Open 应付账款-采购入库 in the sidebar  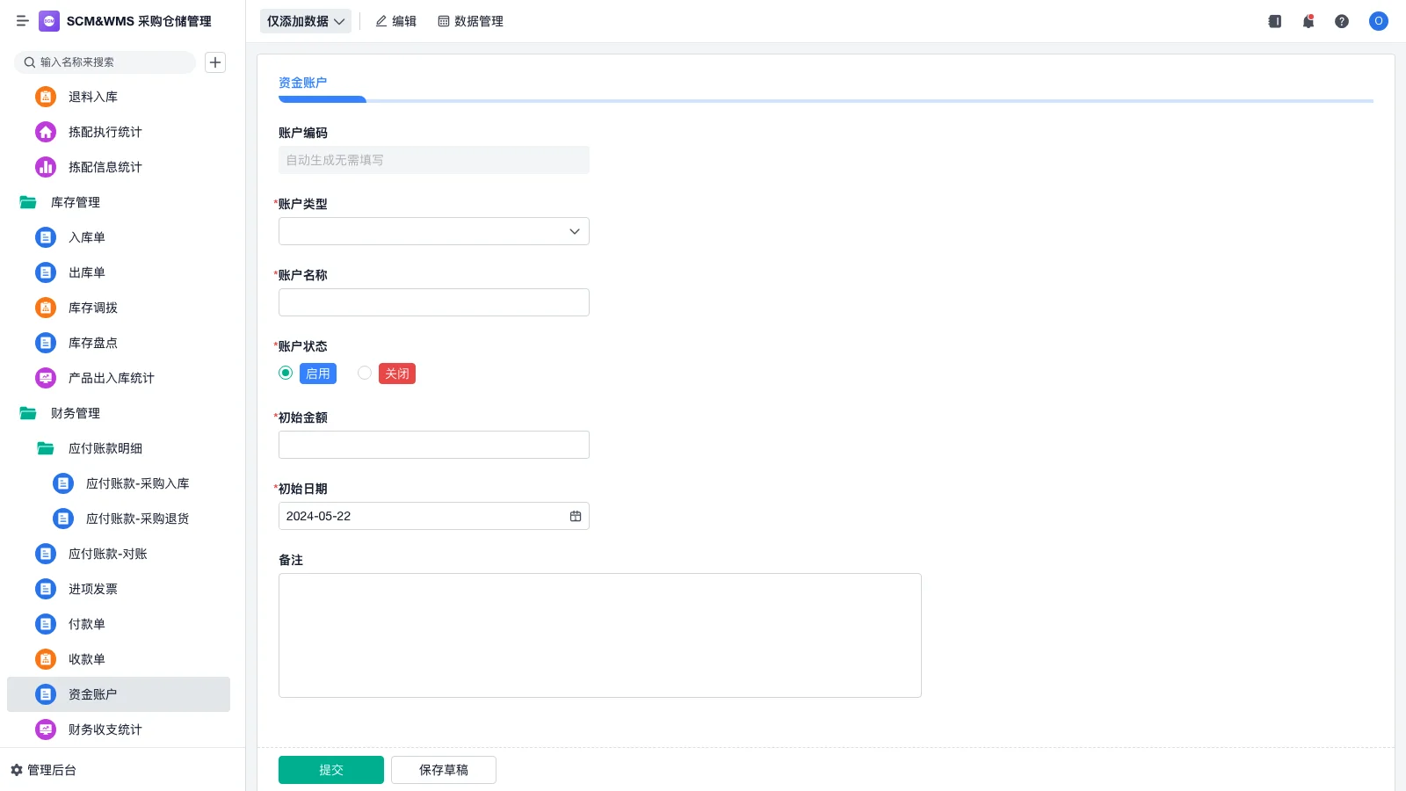119,483
